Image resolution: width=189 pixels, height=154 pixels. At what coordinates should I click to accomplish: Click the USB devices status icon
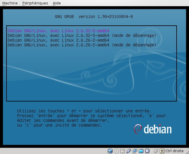129,151
